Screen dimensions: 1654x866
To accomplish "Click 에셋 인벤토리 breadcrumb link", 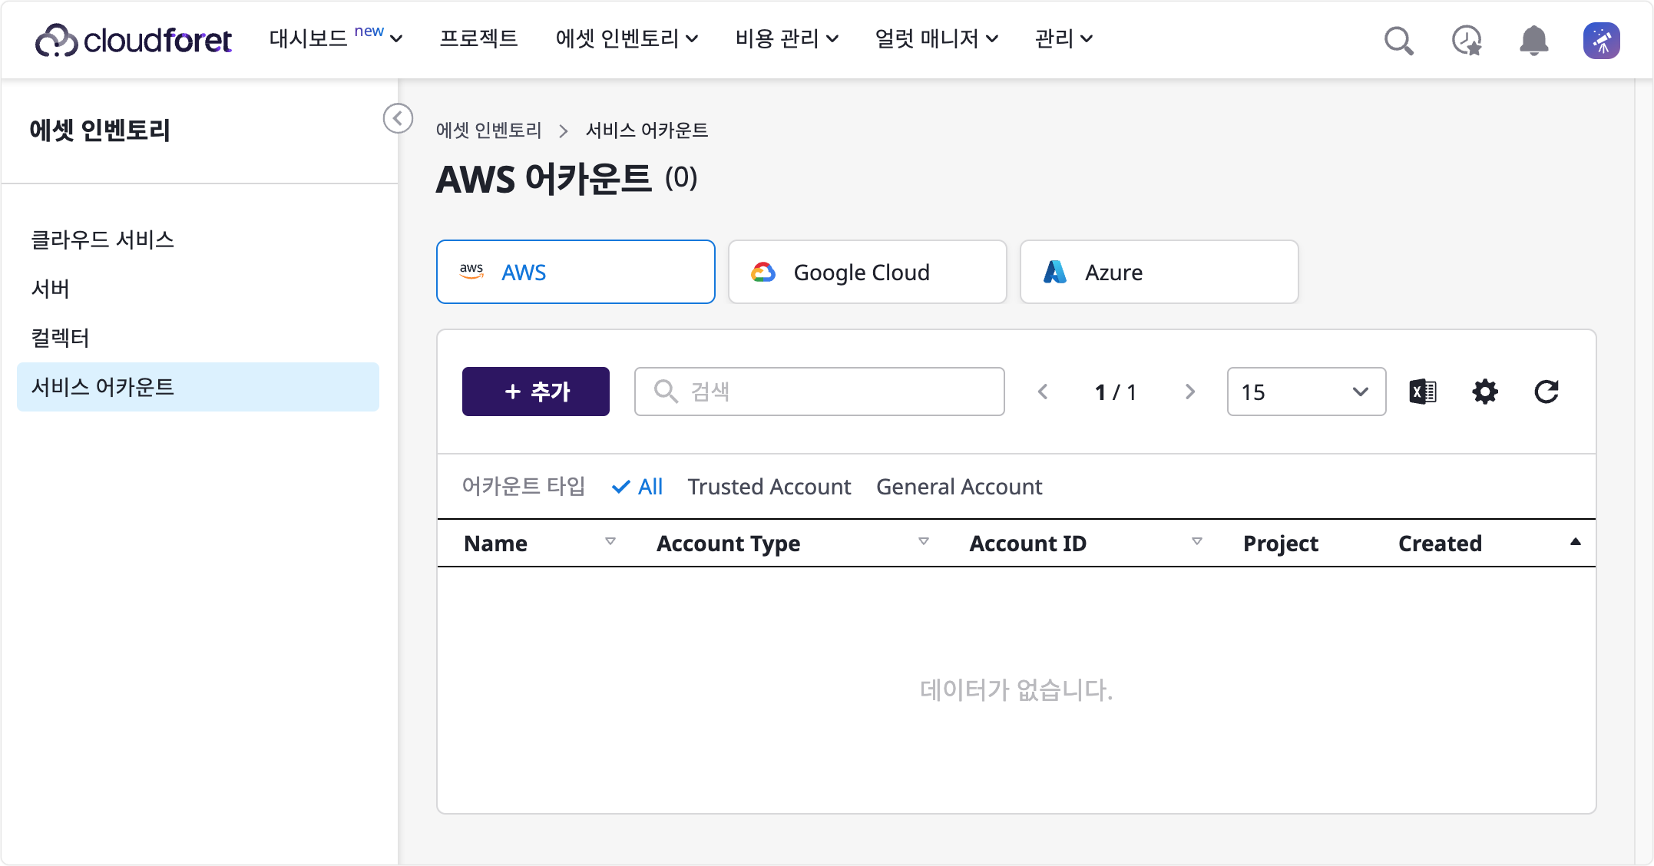I will (489, 131).
